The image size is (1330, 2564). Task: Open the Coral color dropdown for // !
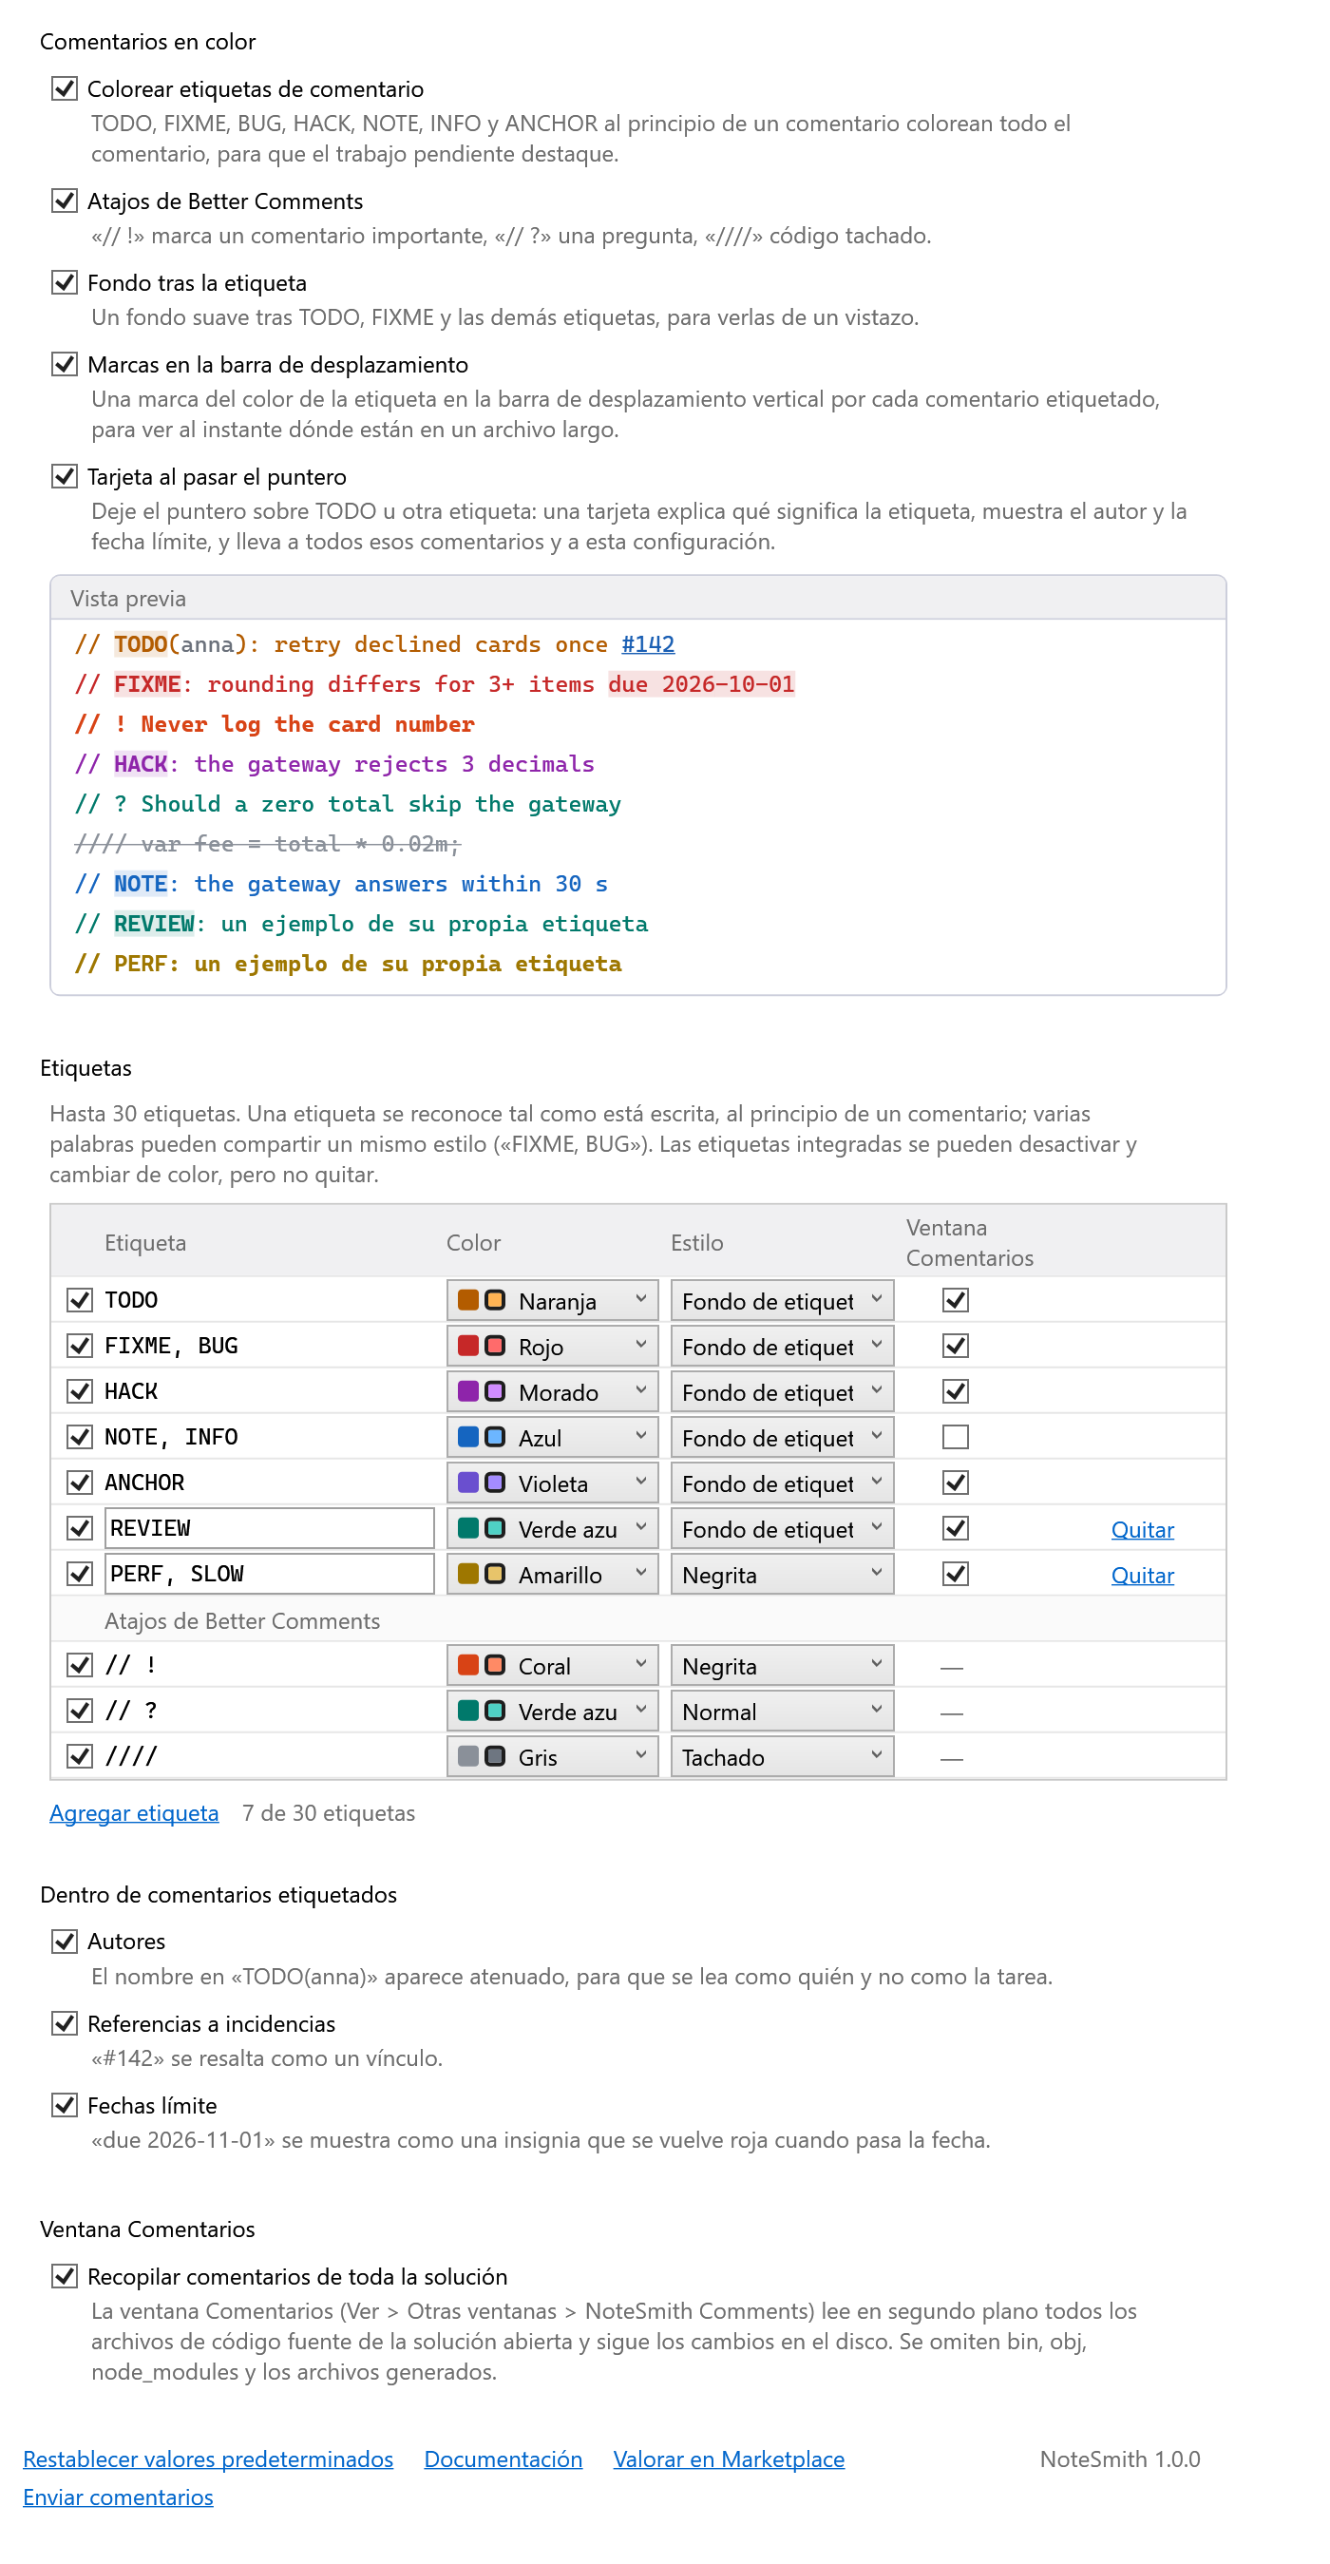click(x=552, y=1666)
